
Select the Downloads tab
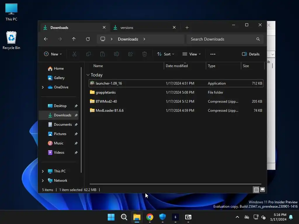75,28
